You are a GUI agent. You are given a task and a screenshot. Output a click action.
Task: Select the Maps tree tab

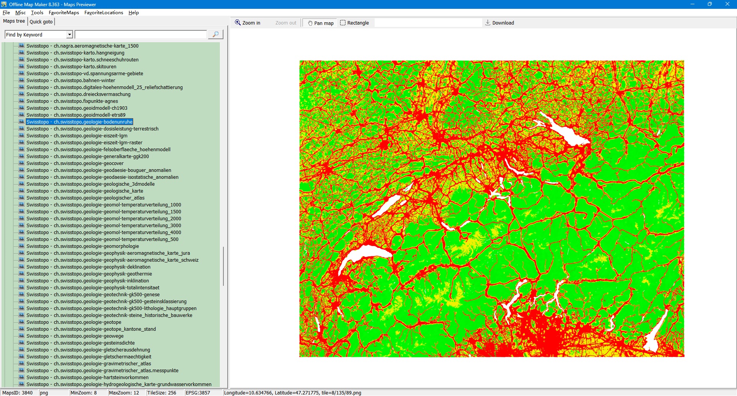click(x=14, y=21)
